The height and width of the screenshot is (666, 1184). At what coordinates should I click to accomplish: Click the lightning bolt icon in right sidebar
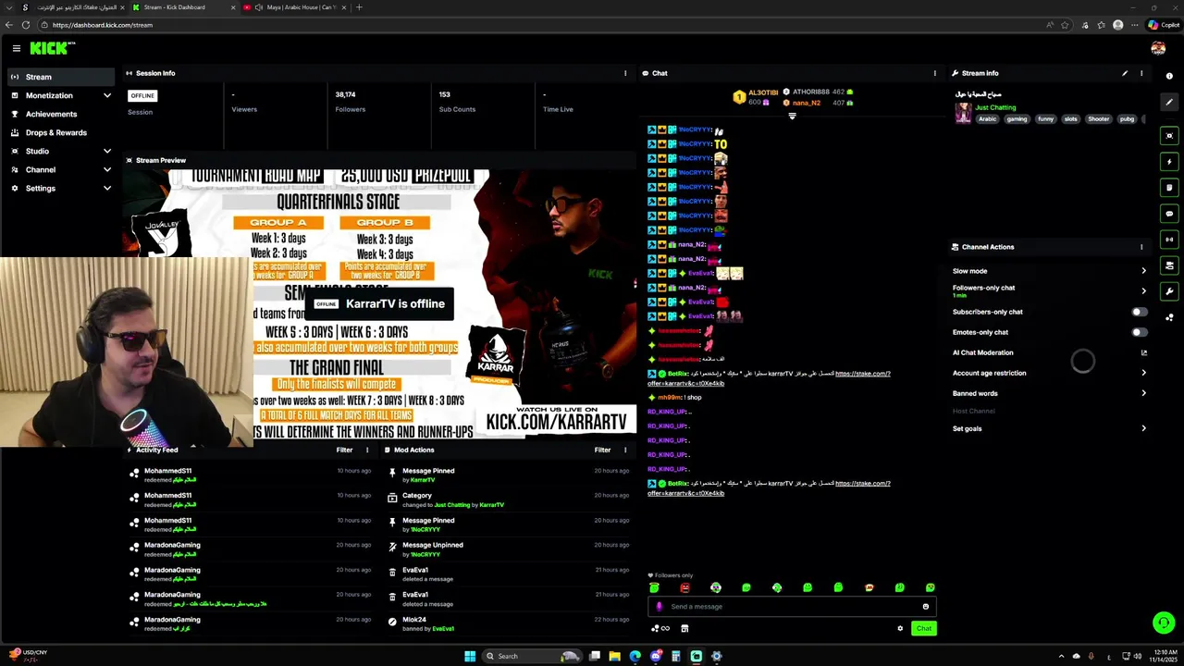[x=1169, y=162]
